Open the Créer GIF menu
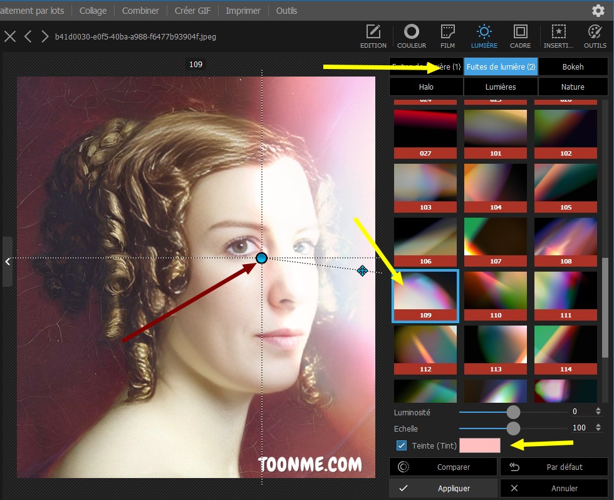Screen dimensions: 614x500 [x=192, y=11]
